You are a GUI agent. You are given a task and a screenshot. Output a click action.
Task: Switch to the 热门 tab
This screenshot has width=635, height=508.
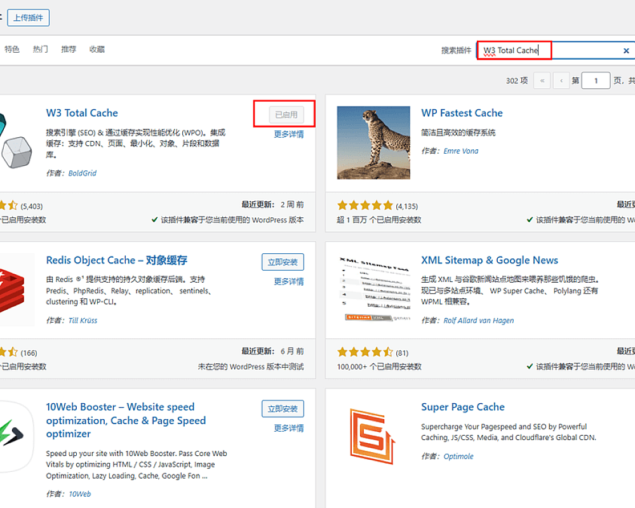point(41,50)
